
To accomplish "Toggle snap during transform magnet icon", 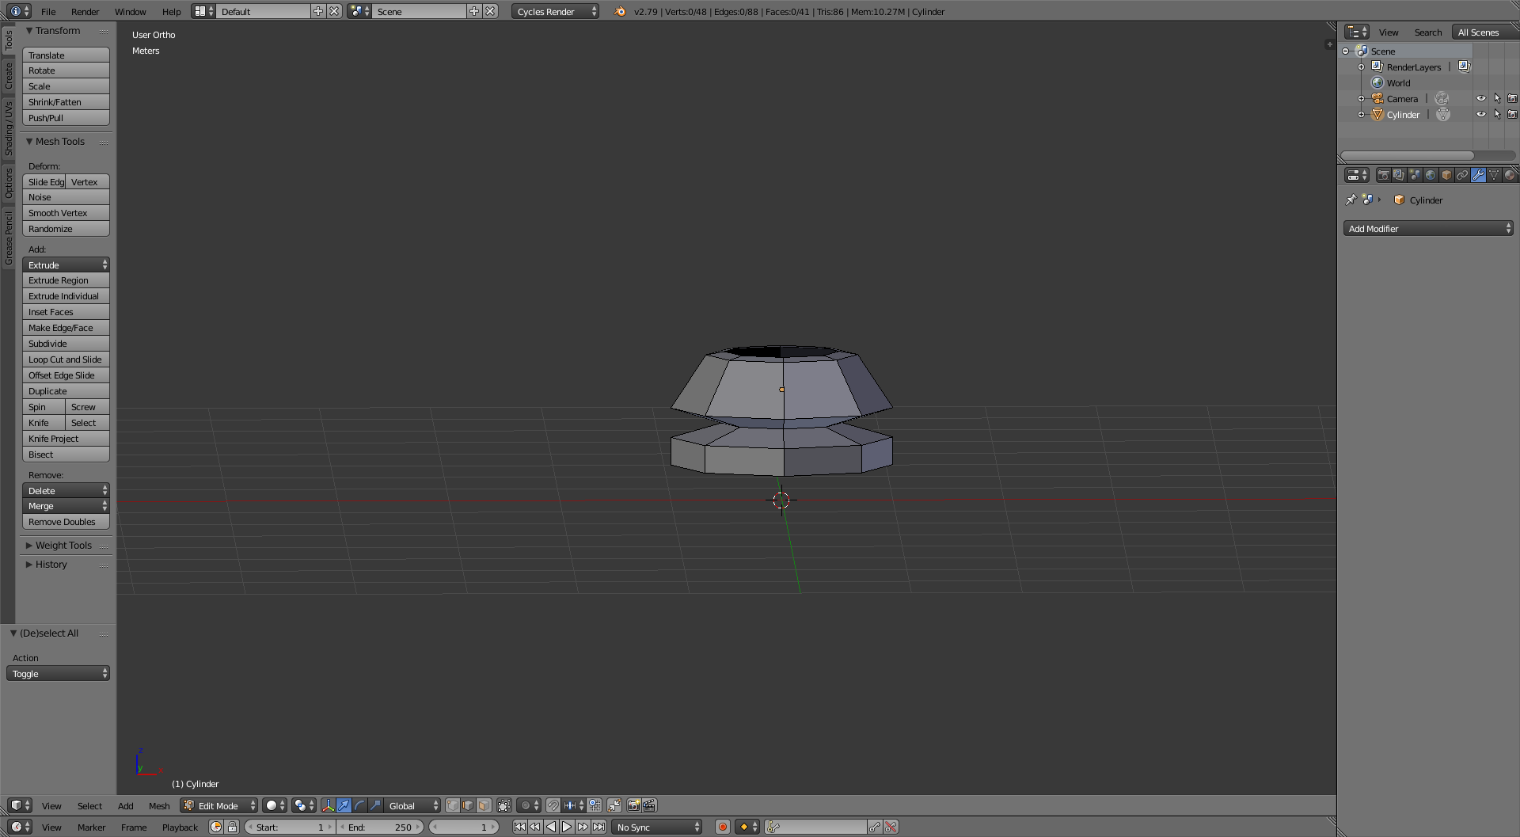I will [x=553, y=805].
